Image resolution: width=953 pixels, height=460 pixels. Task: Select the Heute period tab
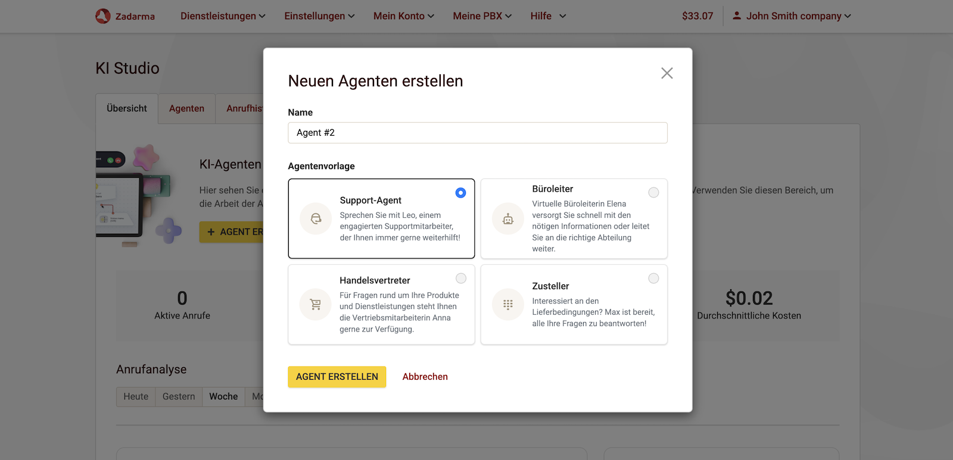tap(136, 396)
